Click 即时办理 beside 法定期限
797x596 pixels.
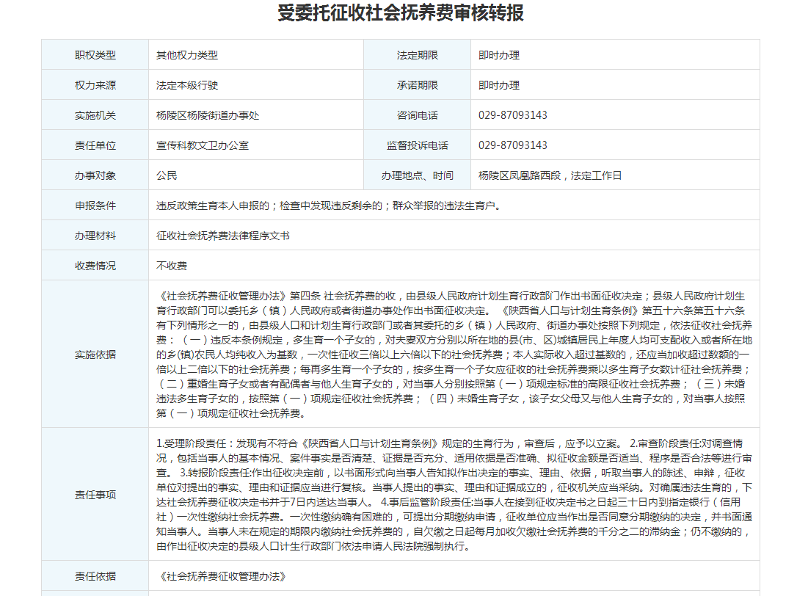click(x=499, y=55)
